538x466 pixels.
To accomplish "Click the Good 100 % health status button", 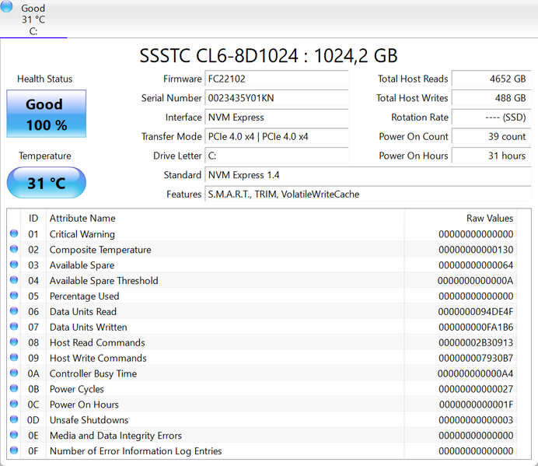I will 46,114.
